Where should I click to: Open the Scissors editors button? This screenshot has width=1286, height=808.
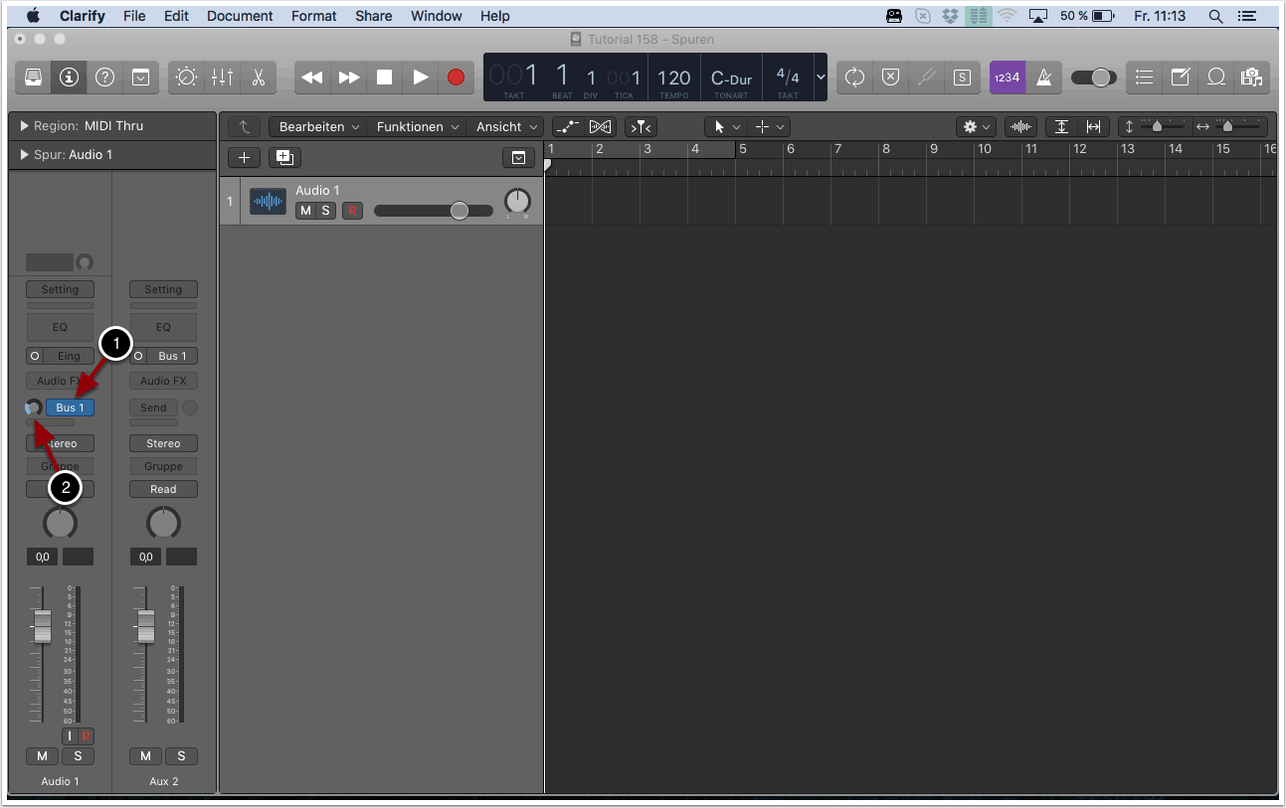click(x=258, y=78)
